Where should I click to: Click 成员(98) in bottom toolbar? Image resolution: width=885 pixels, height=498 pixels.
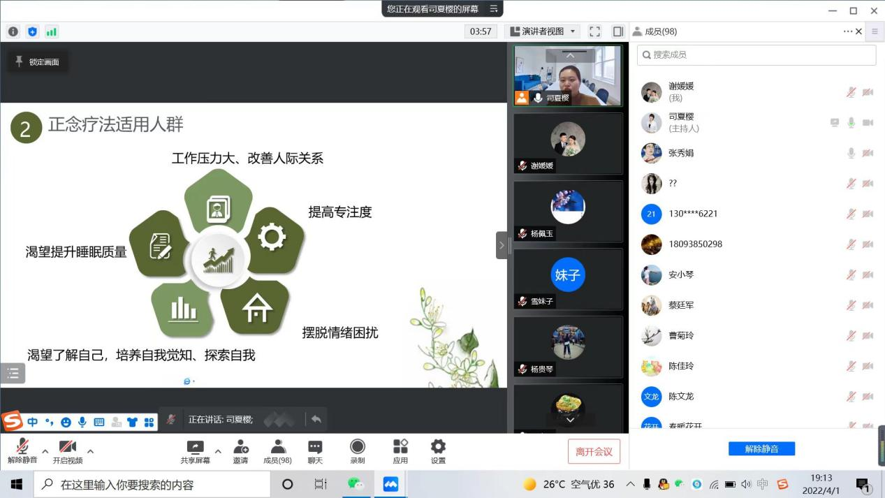click(277, 451)
